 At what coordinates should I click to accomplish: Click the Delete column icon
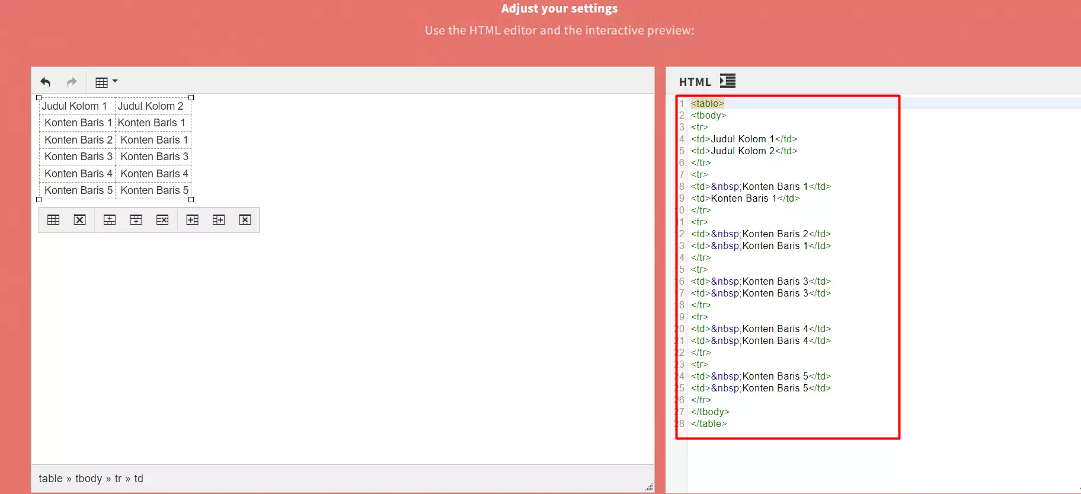245,220
